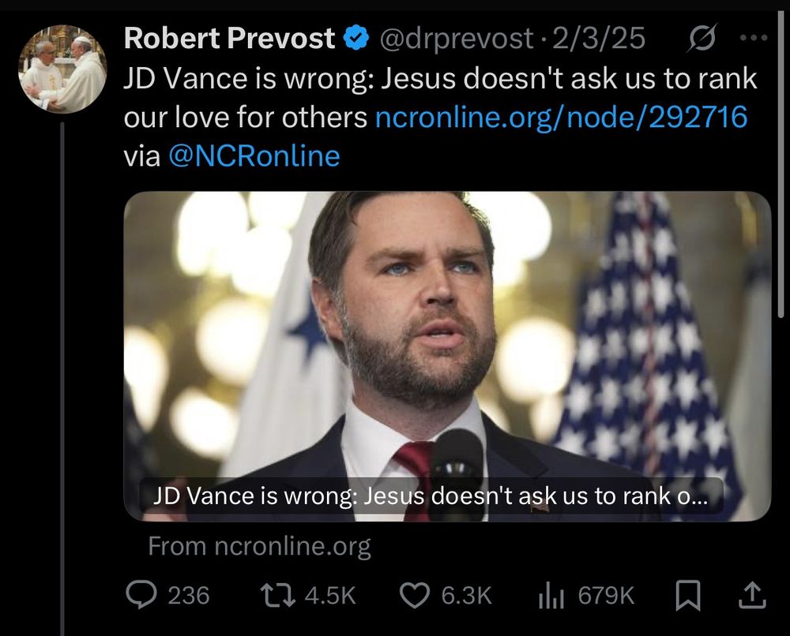
Task: Click the article headline caption overlay
Action: click(431, 496)
